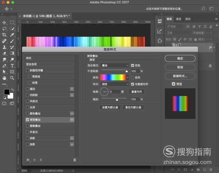Select the Eraser tool
Viewport: 219px width, 173px height.
[4, 54]
